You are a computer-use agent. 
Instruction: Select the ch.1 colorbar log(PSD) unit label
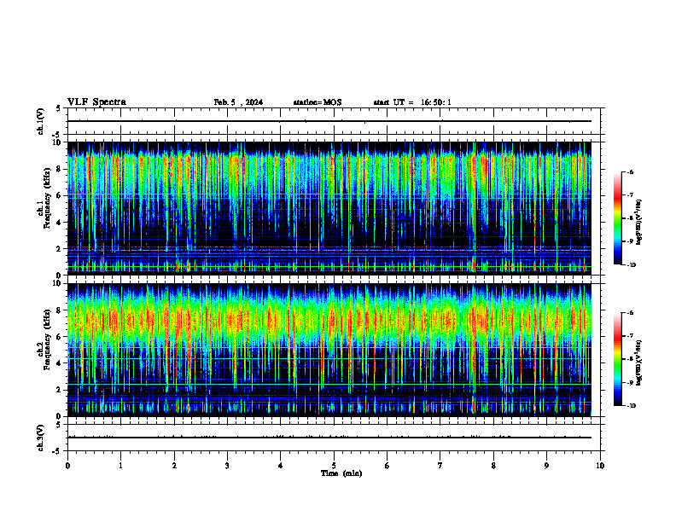pyautogui.click(x=639, y=222)
